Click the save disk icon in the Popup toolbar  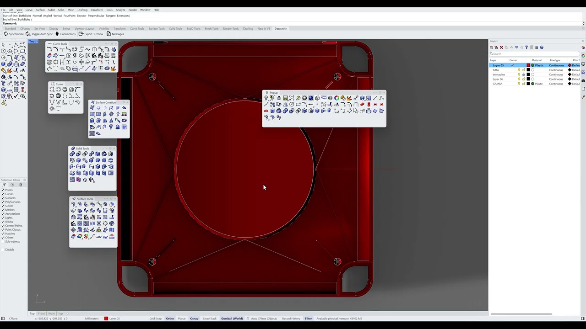click(x=285, y=98)
